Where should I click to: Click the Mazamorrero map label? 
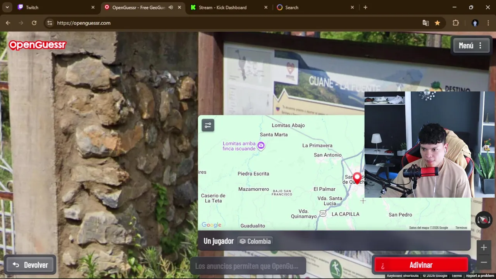point(254,189)
